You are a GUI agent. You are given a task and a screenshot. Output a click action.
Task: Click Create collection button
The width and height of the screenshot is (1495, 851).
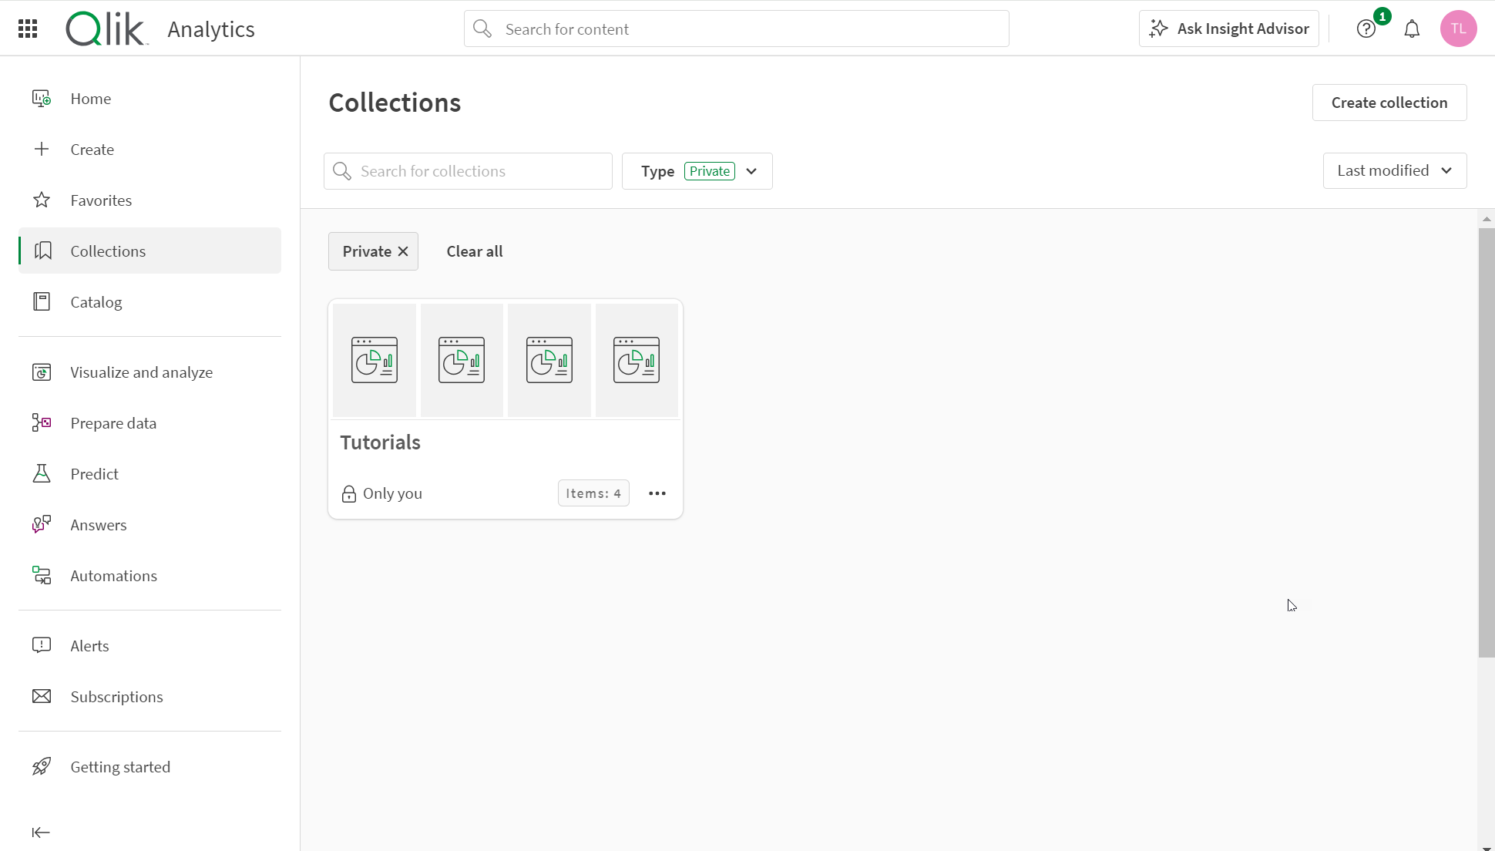pyautogui.click(x=1389, y=102)
